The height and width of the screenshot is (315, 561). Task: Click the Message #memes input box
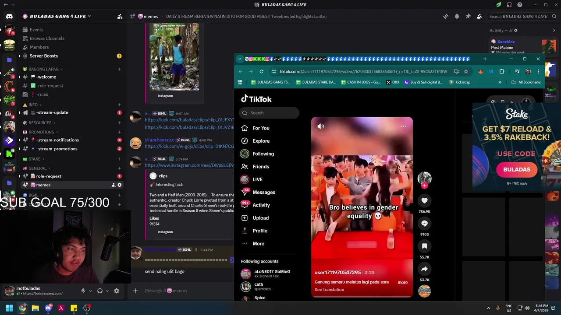pyautogui.click(x=188, y=291)
